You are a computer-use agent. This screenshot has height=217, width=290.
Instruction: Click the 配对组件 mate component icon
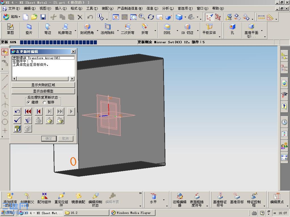click(44, 198)
